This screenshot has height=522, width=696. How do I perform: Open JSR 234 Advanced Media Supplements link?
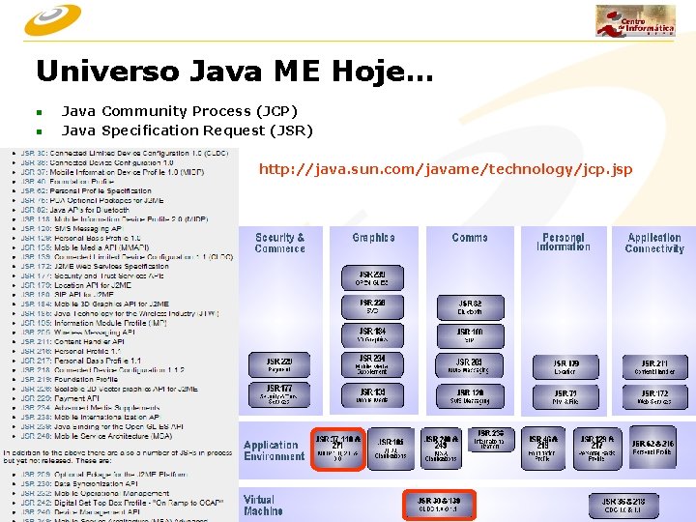90,408
